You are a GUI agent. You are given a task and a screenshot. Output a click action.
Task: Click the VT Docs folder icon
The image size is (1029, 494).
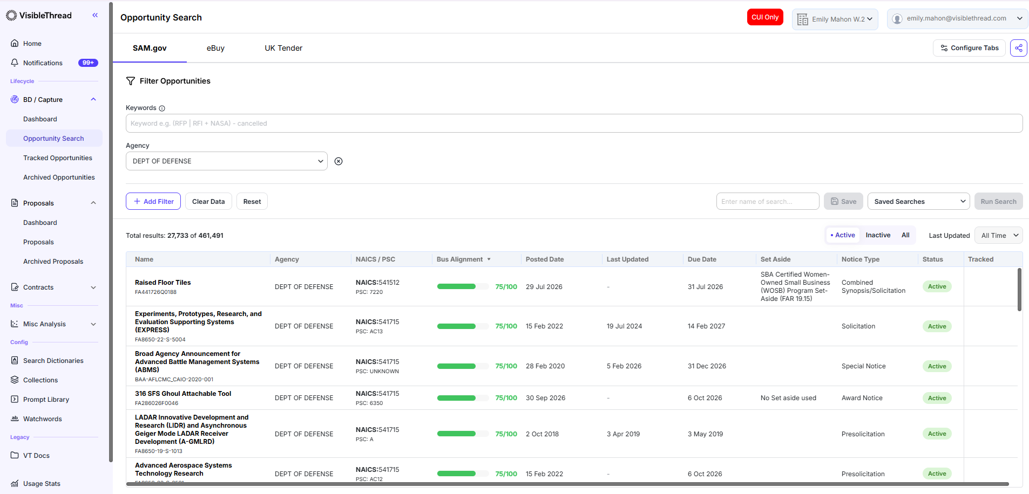(15, 455)
